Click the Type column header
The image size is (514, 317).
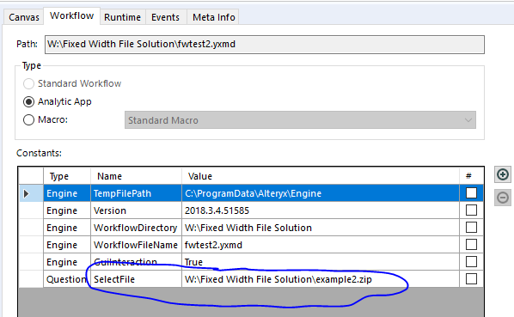pos(67,176)
